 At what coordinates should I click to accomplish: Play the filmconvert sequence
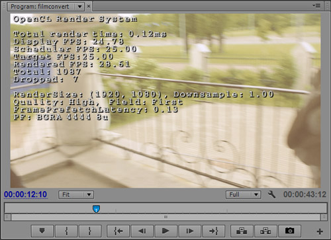click(x=165, y=231)
